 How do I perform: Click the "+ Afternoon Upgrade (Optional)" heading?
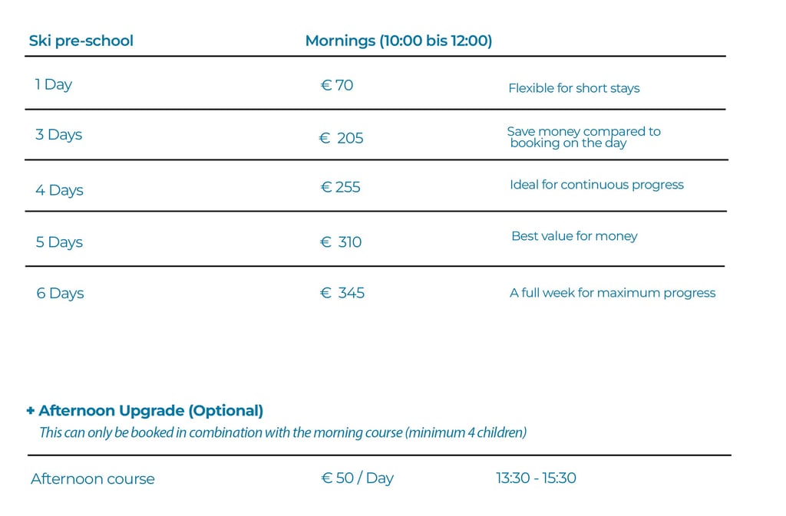coord(145,411)
